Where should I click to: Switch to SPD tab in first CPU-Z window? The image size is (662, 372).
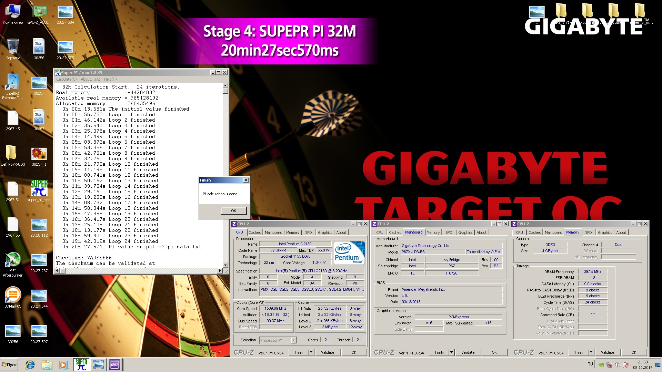(309, 232)
